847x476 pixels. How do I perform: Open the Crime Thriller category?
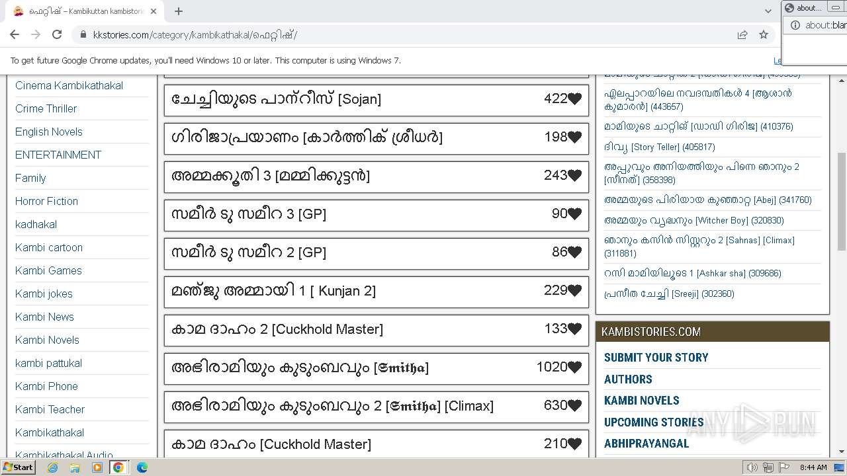(46, 108)
